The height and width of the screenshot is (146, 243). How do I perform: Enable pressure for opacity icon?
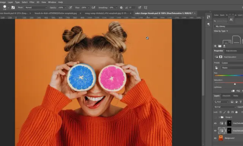tap(70, 8)
